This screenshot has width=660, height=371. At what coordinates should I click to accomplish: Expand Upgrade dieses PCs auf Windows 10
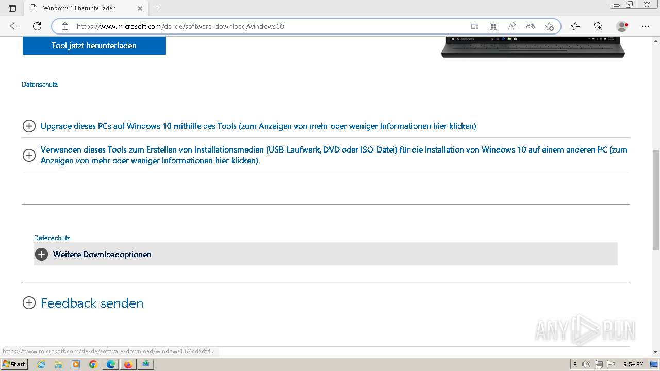pyautogui.click(x=258, y=126)
